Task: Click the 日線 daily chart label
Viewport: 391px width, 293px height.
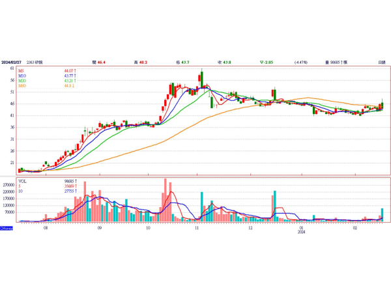Action: point(381,62)
